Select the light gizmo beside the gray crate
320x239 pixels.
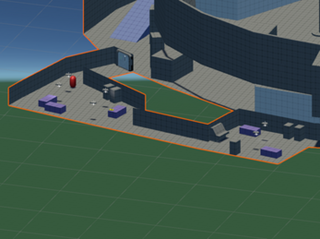click(106, 91)
